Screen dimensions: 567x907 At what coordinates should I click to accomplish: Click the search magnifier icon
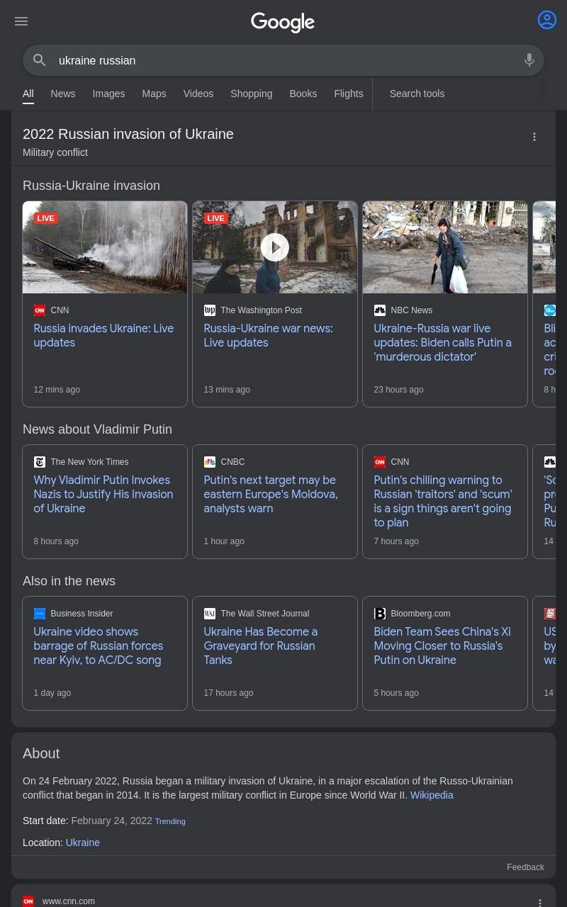40,60
